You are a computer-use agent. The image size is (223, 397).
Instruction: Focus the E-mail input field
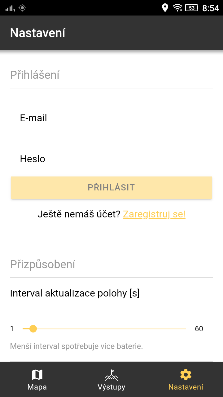tap(111, 118)
